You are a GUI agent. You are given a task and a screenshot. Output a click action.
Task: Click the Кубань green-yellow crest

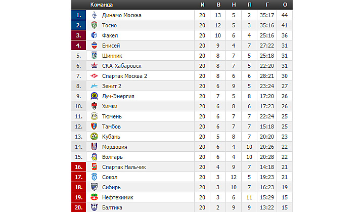(94, 137)
